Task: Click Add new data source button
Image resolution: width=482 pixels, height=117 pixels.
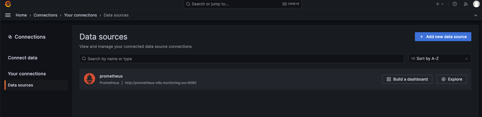Action: click(443, 37)
